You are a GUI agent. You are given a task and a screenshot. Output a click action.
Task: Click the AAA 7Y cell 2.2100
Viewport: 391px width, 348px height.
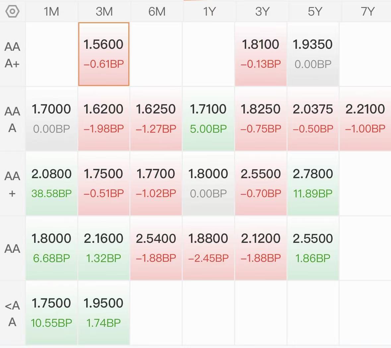click(x=365, y=118)
